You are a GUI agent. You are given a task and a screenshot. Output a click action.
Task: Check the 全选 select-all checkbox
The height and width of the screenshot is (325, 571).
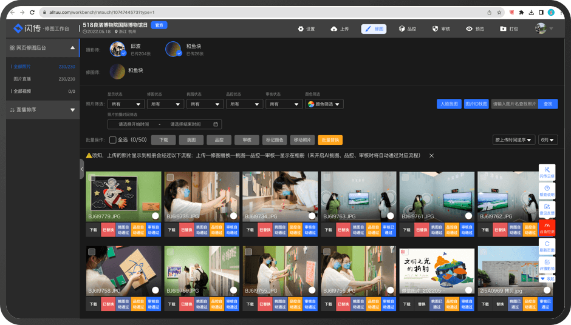(113, 140)
